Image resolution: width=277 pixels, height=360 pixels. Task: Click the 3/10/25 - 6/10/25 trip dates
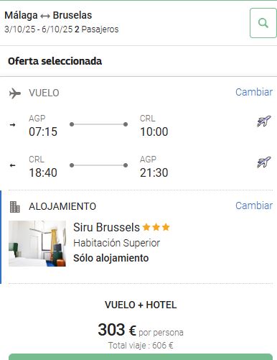39,29
